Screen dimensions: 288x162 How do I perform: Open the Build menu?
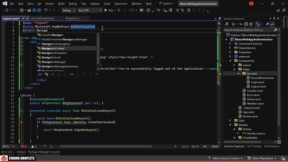61,4
